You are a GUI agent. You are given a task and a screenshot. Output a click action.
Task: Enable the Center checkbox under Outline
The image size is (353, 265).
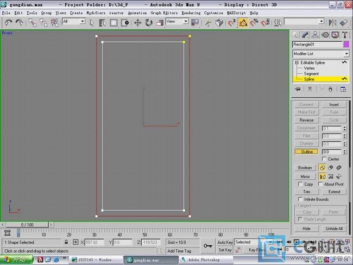324,159
